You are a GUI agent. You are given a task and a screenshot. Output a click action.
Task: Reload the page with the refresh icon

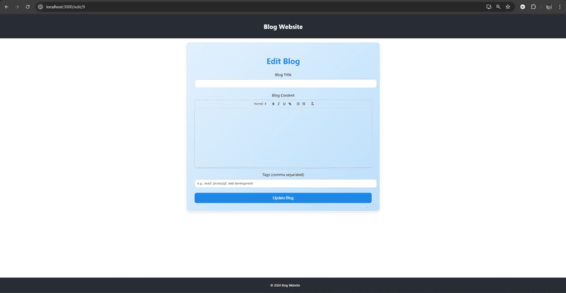(x=27, y=7)
